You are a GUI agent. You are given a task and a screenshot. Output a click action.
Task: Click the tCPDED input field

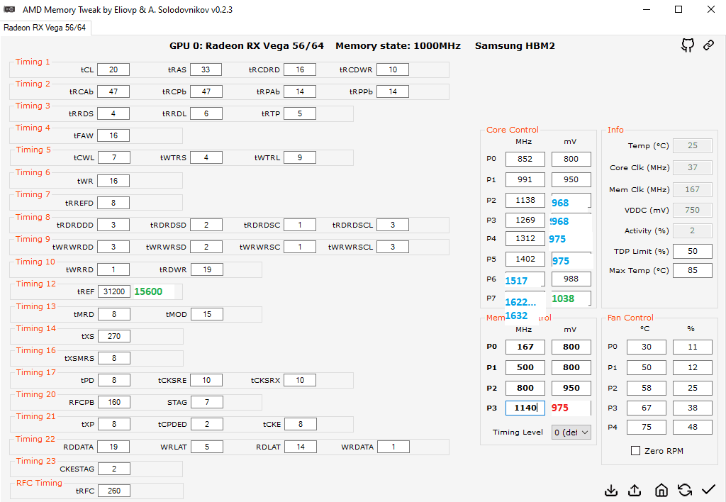pos(206,424)
